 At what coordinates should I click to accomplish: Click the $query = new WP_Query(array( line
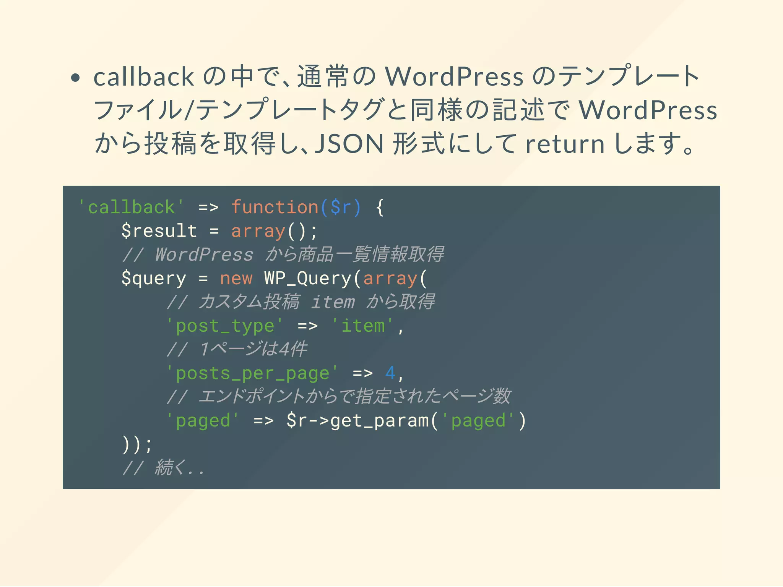(274, 279)
